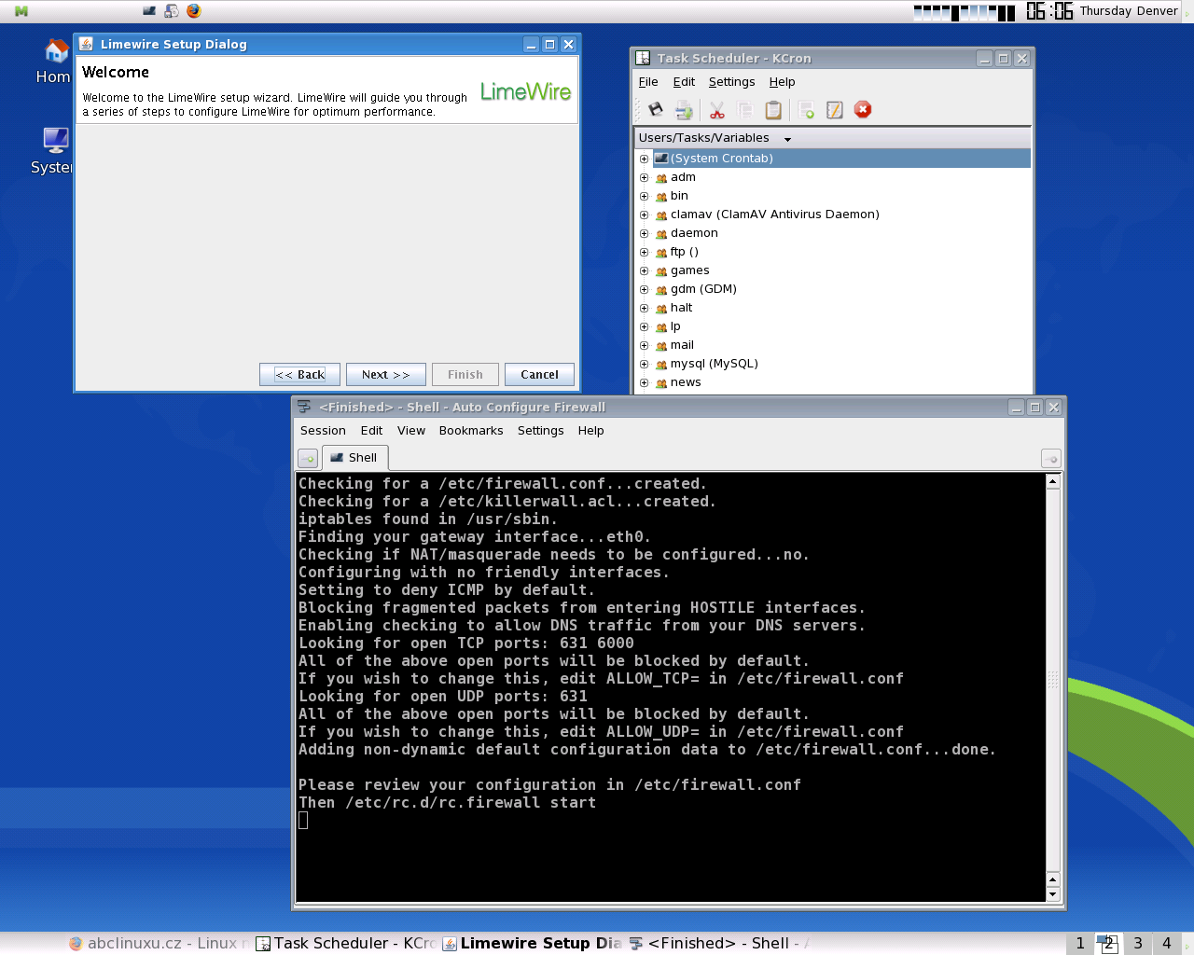Click Cancel in the Limewire setup dialog
The height and width of the screenshot is (955, 1194).
539,374
